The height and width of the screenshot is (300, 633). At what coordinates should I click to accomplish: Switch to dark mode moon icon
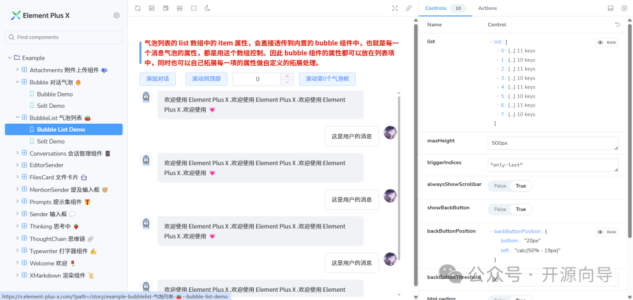[207, 8]
